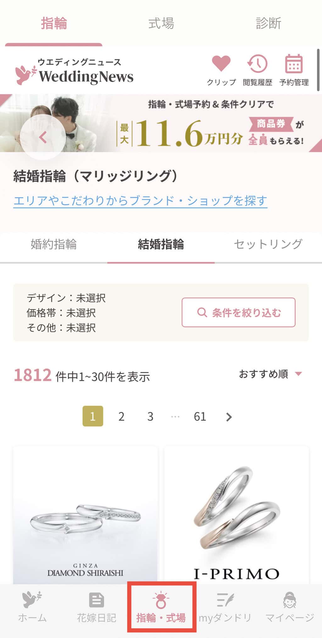Open 予約管理 calendar icon
This screenshot has height=638, width=322.
[294, 64]
